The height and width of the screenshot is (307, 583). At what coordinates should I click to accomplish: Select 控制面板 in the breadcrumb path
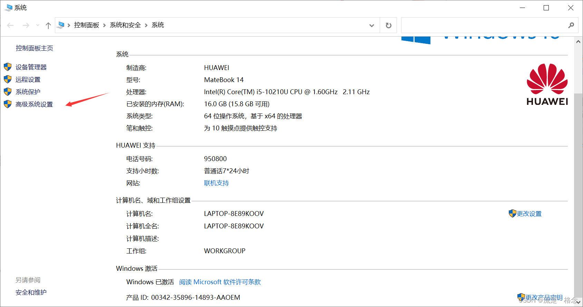tap(87, 25)
